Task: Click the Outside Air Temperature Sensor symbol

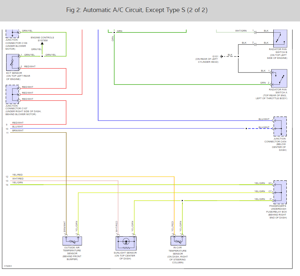Action: pos(72,241)
